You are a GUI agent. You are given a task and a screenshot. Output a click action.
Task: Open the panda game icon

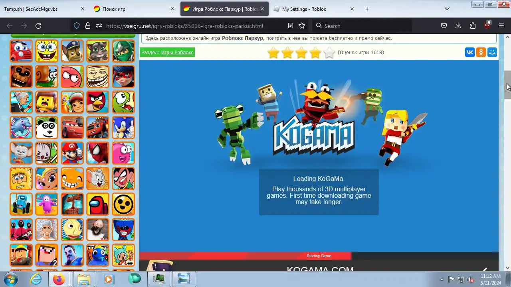coord(47,128)
